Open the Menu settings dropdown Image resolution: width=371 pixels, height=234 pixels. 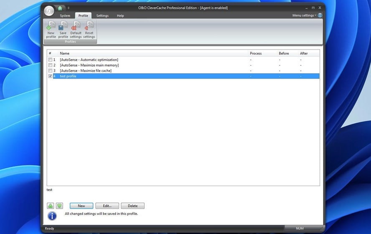tap(304, 15)
